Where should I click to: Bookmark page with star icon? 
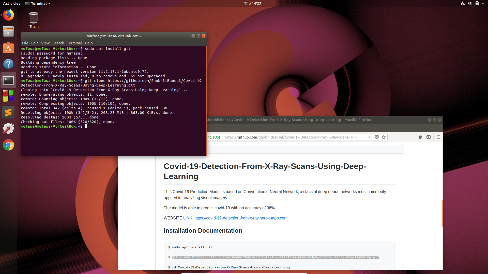point(384,137)
